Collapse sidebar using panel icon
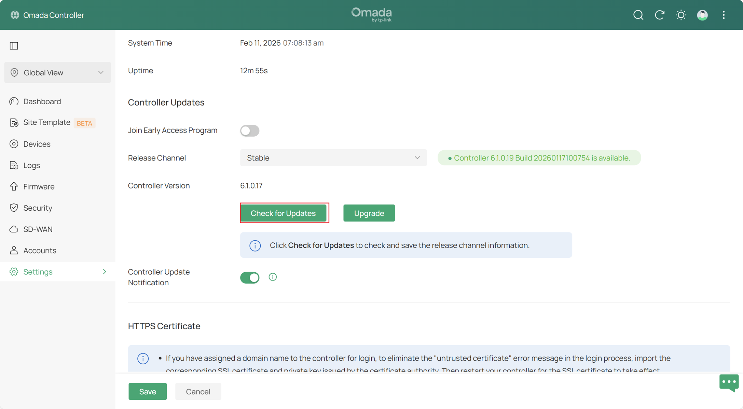The height and width of the screenshot is (409, 743). point(14,46)
